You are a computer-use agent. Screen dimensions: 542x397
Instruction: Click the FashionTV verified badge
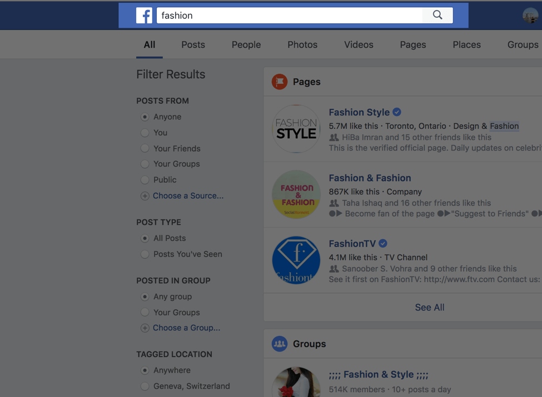383,243
